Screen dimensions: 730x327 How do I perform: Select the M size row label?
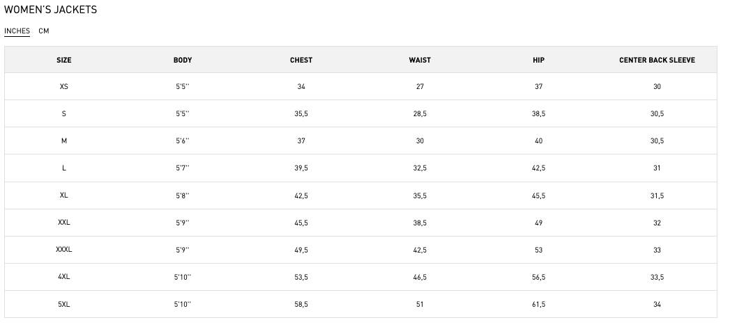click(x=64, y=141)
